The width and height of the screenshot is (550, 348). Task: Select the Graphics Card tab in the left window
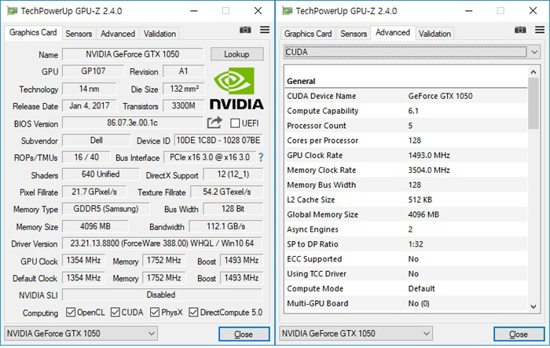click(x=33, y=33)
